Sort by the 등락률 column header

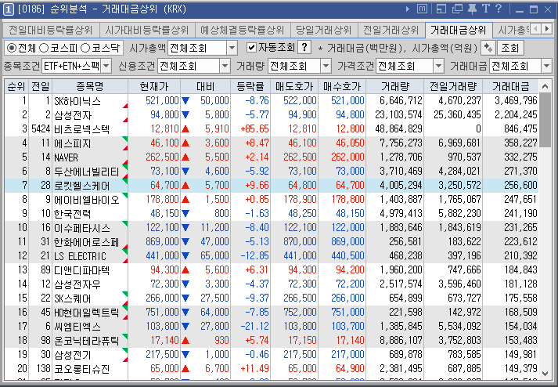tap(250, 86)
